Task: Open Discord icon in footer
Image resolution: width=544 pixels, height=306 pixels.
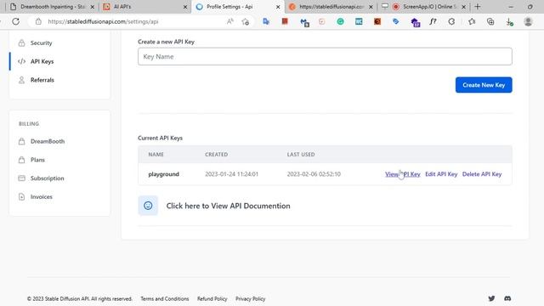Action: (507, 298)
